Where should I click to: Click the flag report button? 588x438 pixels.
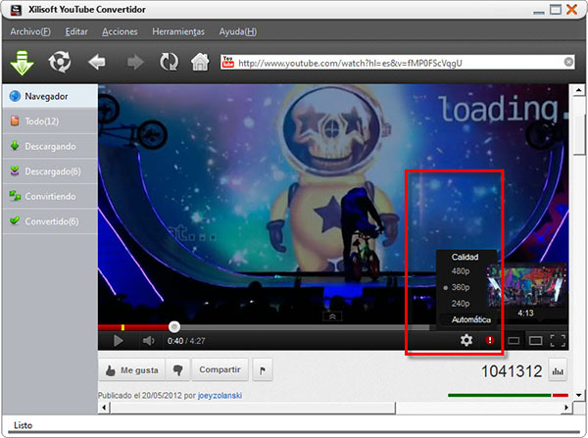(x=263, y=370)
